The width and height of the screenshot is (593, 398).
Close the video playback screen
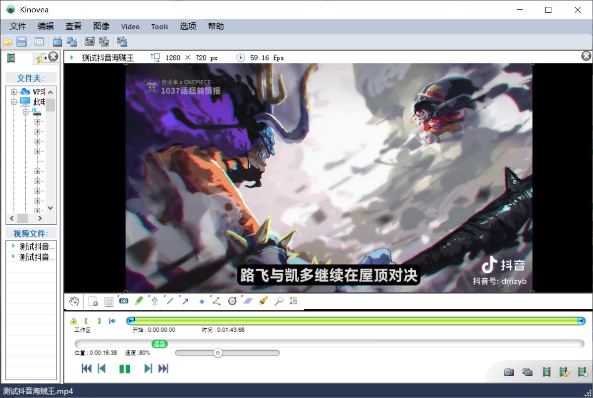pos(586,56)
